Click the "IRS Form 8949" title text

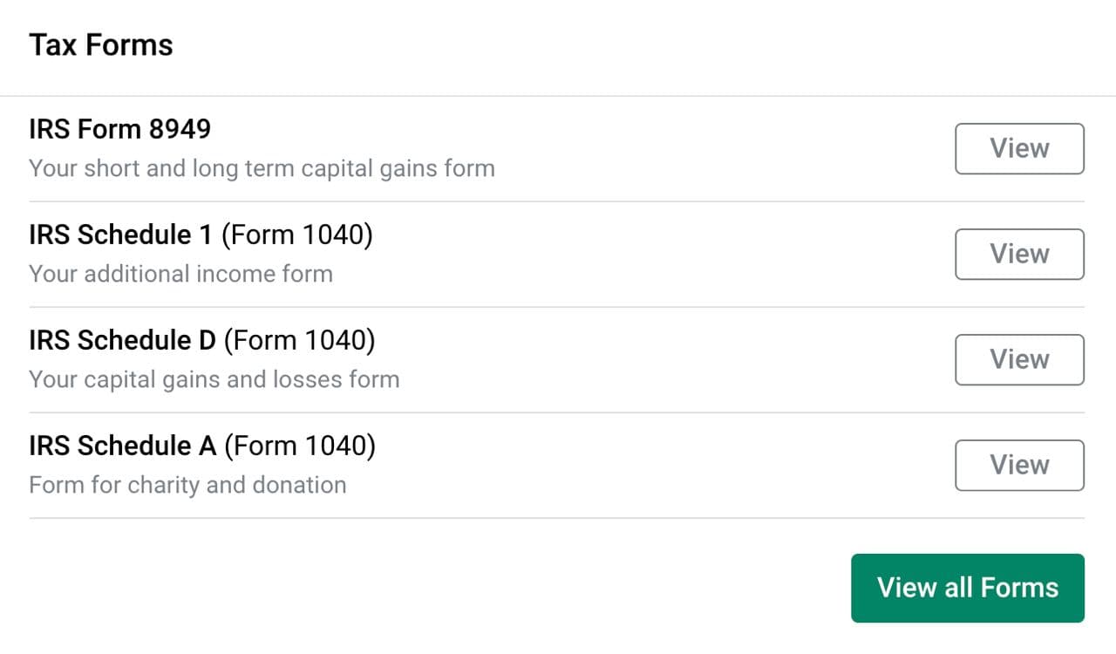coord(119,129)
